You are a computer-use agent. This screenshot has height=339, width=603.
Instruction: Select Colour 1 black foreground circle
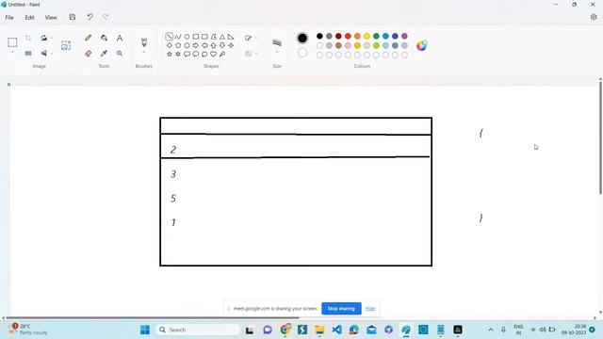click(302, 38)
